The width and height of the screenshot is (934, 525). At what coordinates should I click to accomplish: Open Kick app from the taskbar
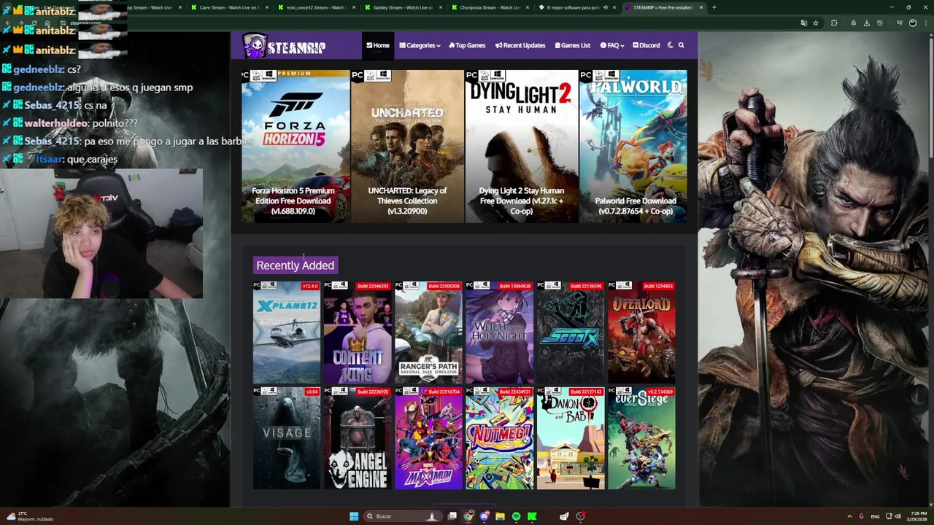tap(532, 516)
